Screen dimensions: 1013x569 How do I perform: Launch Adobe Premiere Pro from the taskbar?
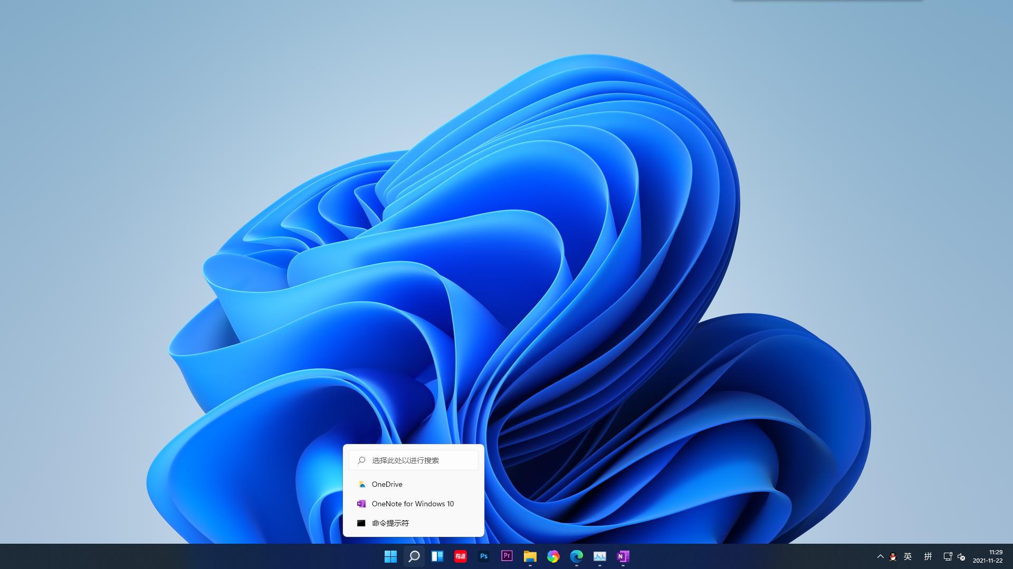tap(506, 556)
